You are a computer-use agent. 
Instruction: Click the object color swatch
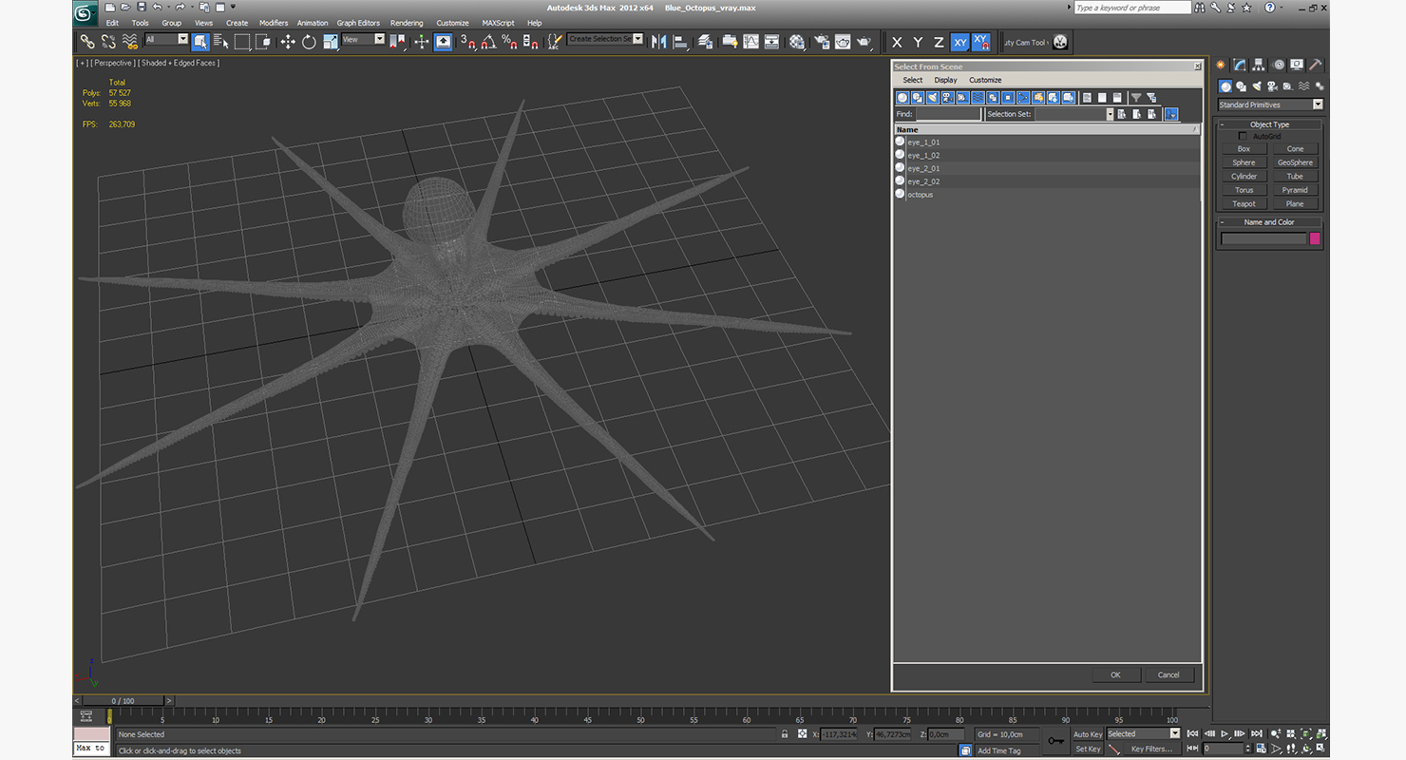pyautogui.click(x=1315, y=238)
